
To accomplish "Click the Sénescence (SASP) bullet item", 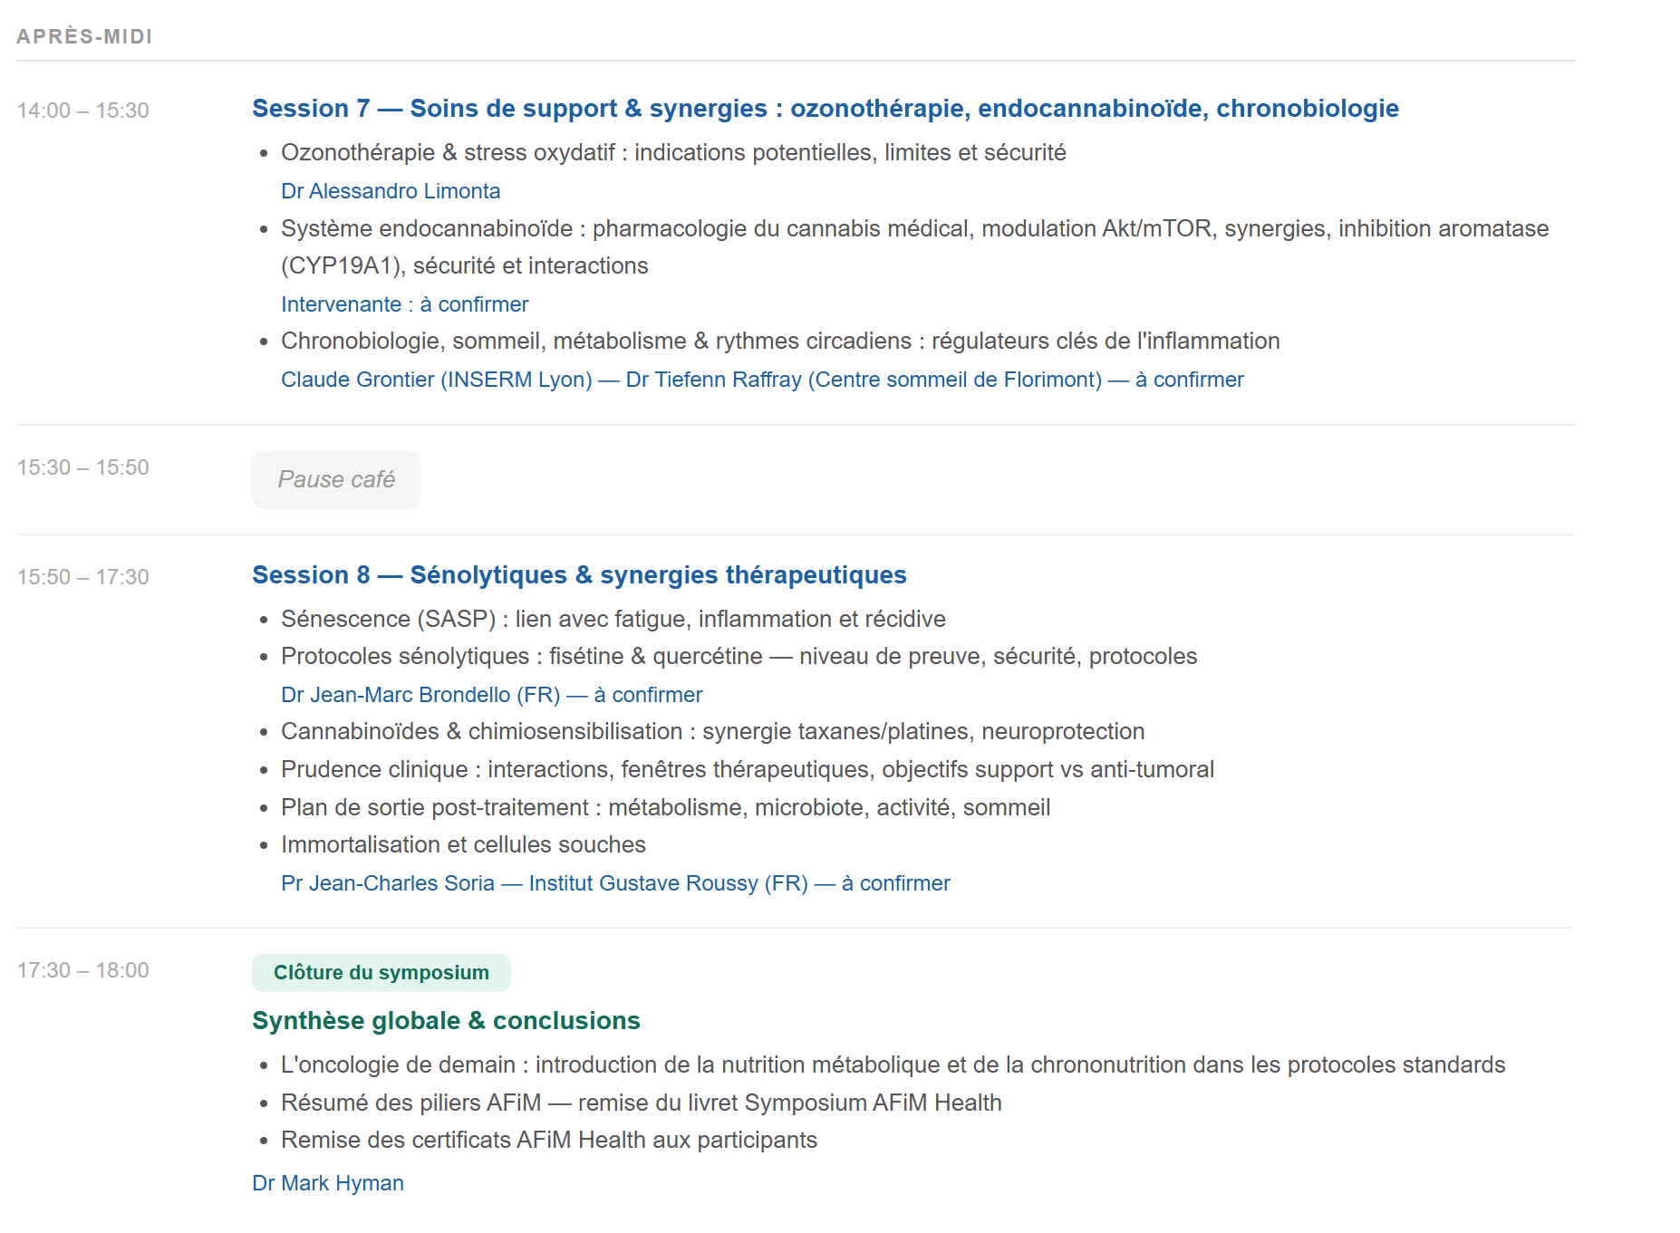I will (x=613, y=620).
